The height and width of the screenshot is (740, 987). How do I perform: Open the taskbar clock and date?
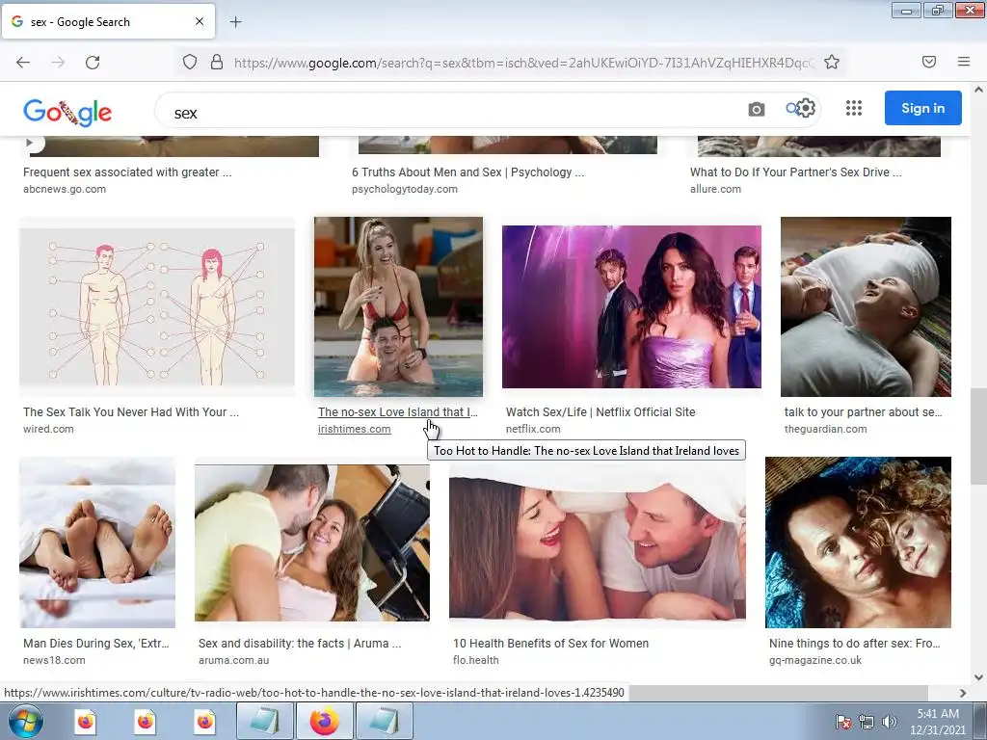[937, 722]
